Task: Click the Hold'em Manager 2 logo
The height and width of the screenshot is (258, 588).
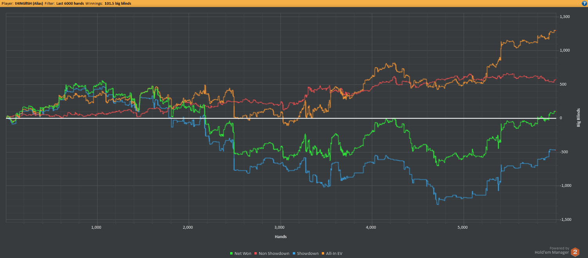Action: click(x=575, y=252)
